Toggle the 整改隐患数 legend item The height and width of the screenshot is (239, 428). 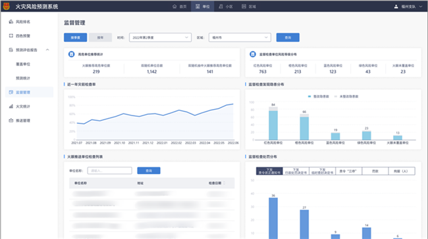[x=318, y=97]
